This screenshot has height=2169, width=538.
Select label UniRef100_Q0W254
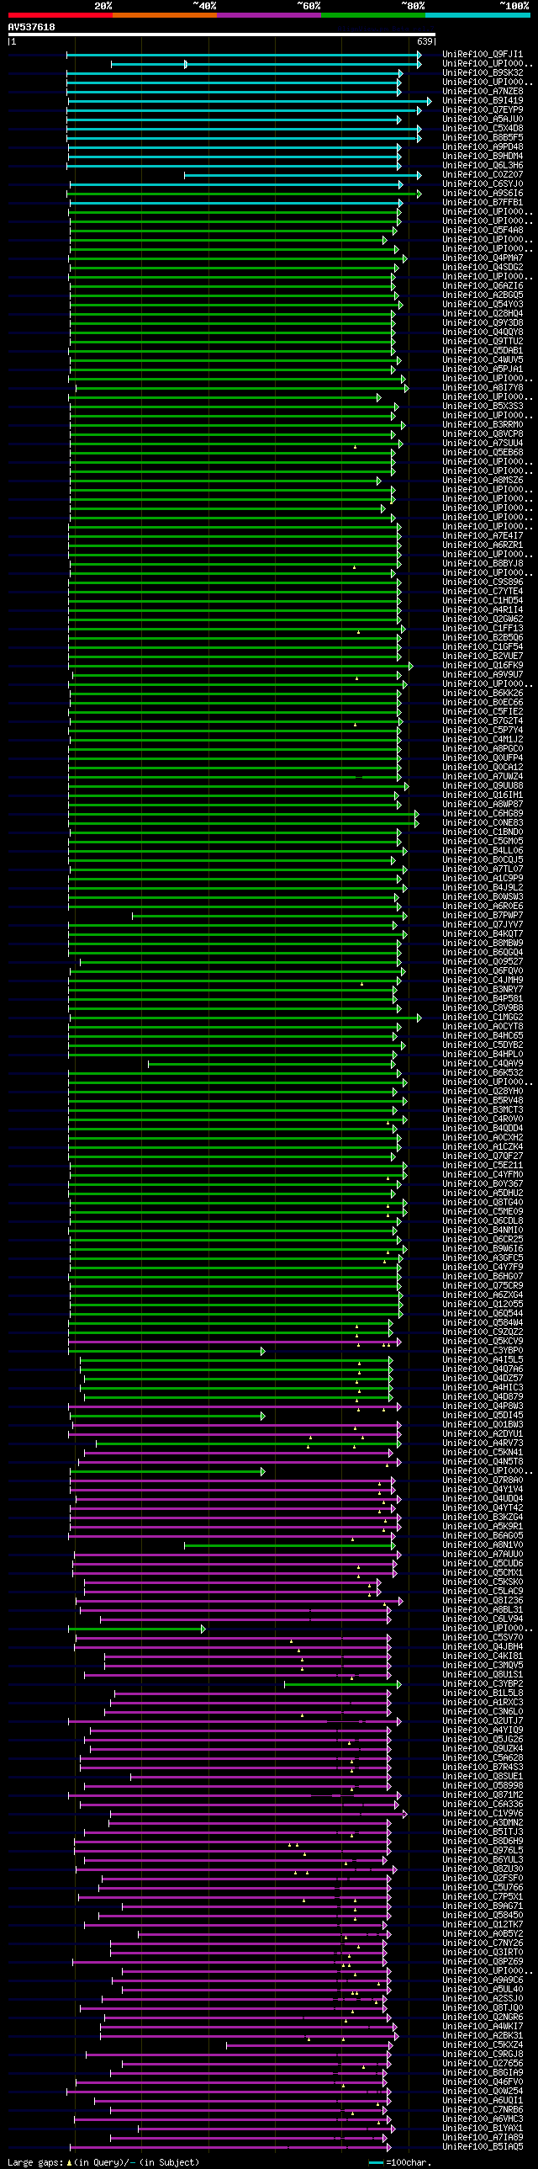pos(483,2092)
